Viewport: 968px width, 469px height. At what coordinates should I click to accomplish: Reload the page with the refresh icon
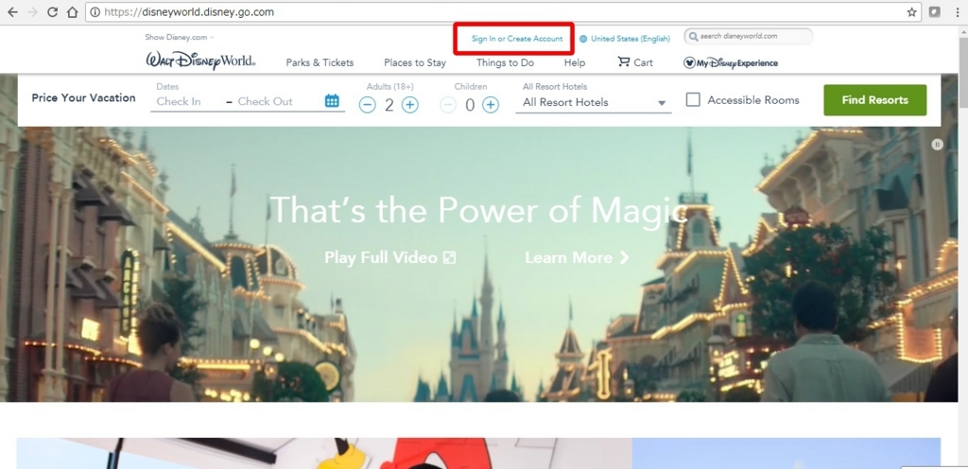click(53, 11)
